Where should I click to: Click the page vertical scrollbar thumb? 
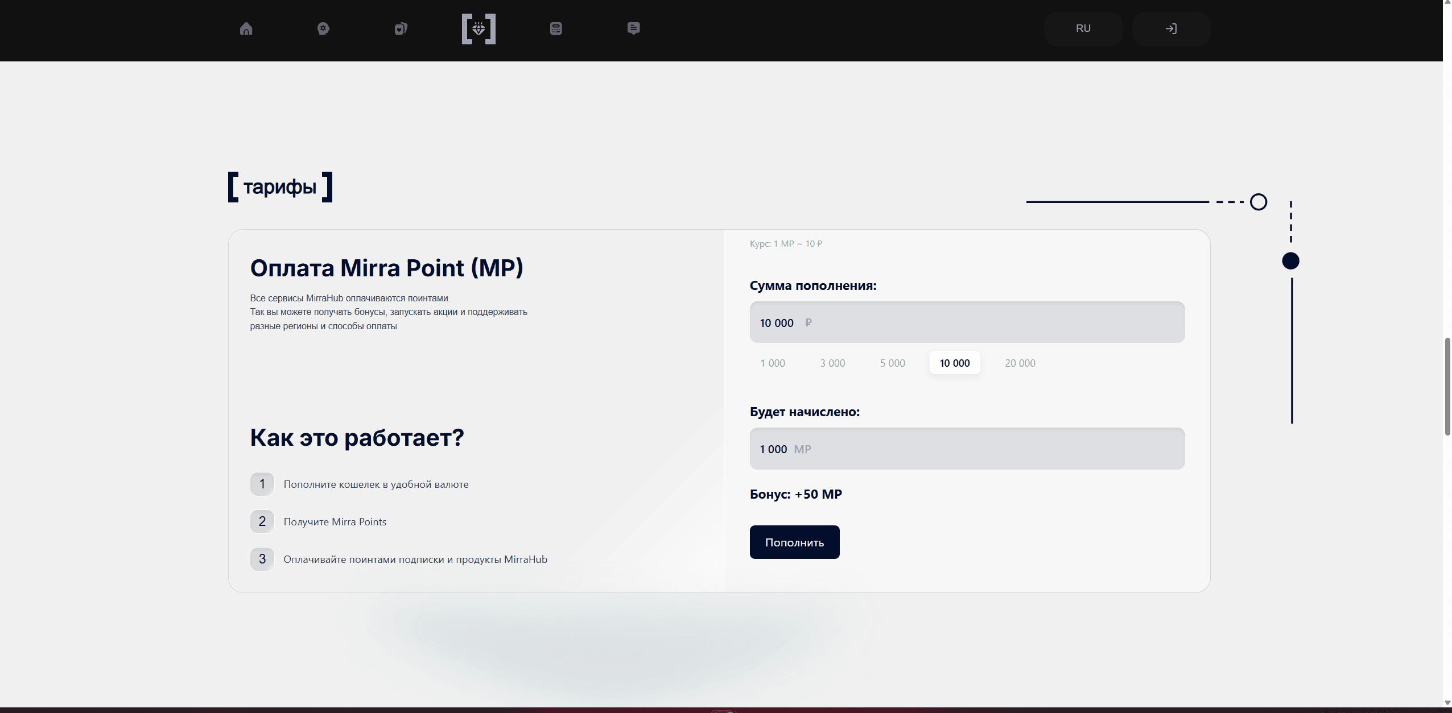(1447, 387)
